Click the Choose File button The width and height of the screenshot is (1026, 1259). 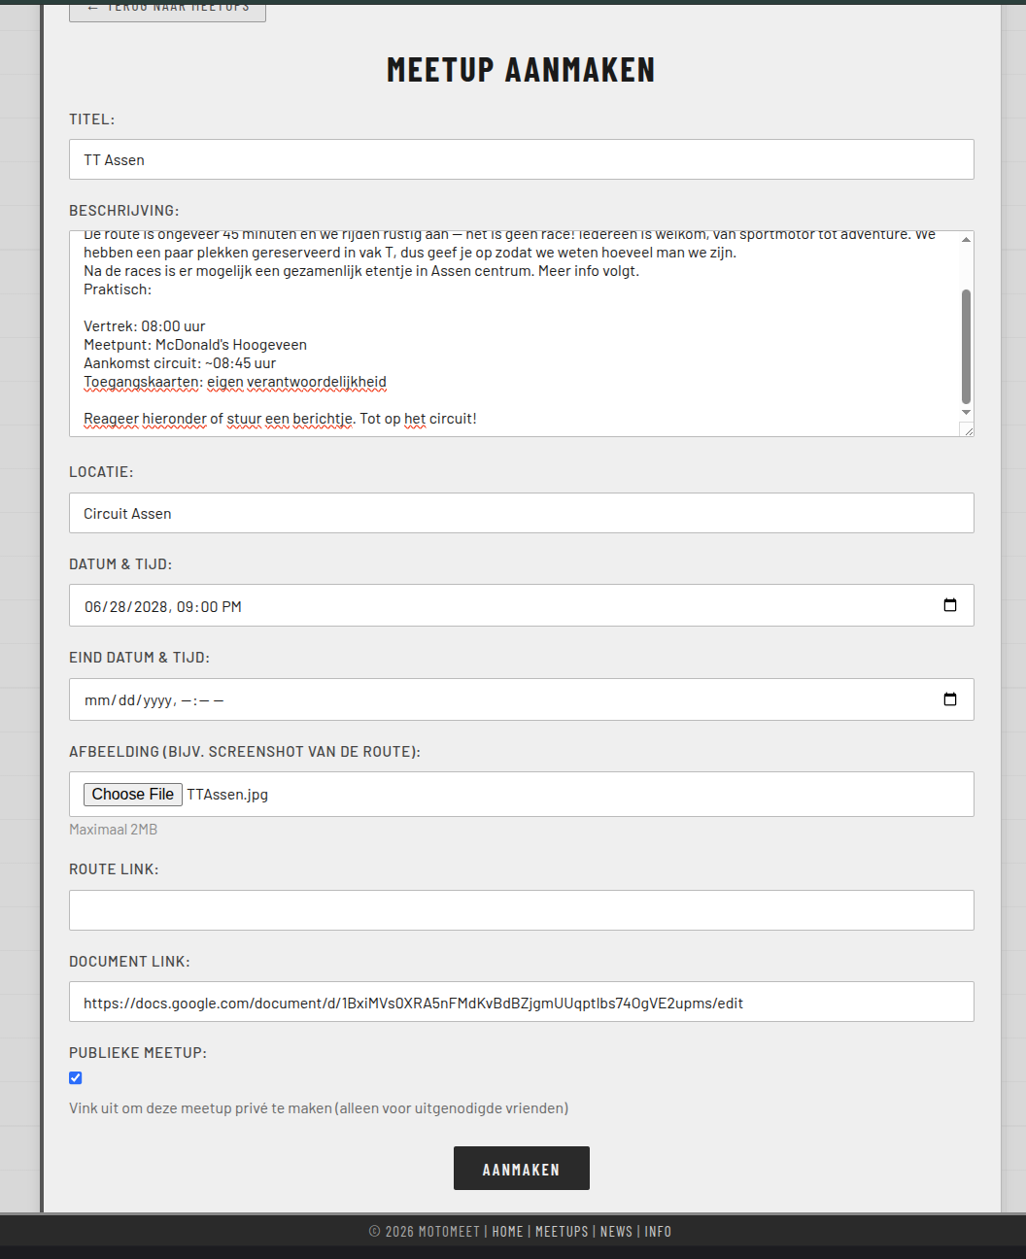click(133, 795)
